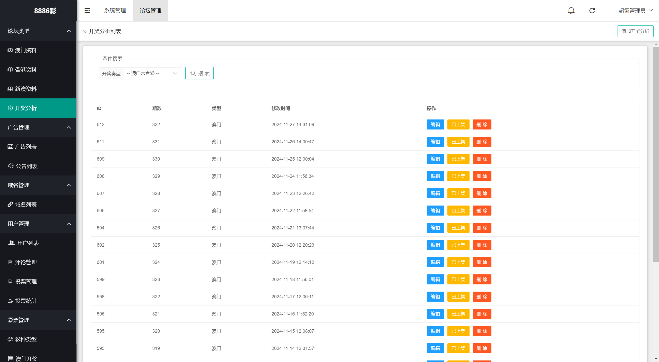Click the refresh/reload icon
Screen dimensions: 659x362
click(593, 11)
